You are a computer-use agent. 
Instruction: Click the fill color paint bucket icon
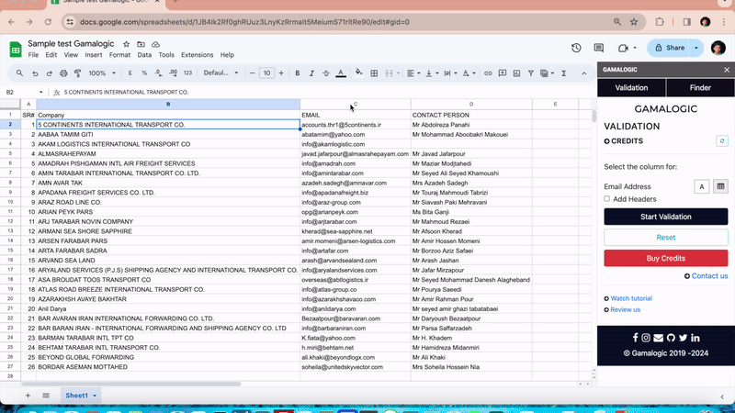[x=358, y=73]
